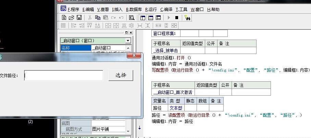The height and width of the screenshot is (138, 311).
Task: Open the I.插入 menu
Action: click(117, 9)
